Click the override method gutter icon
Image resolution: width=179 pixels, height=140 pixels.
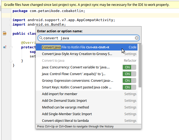pyautogui.click(x=5, y=47)
